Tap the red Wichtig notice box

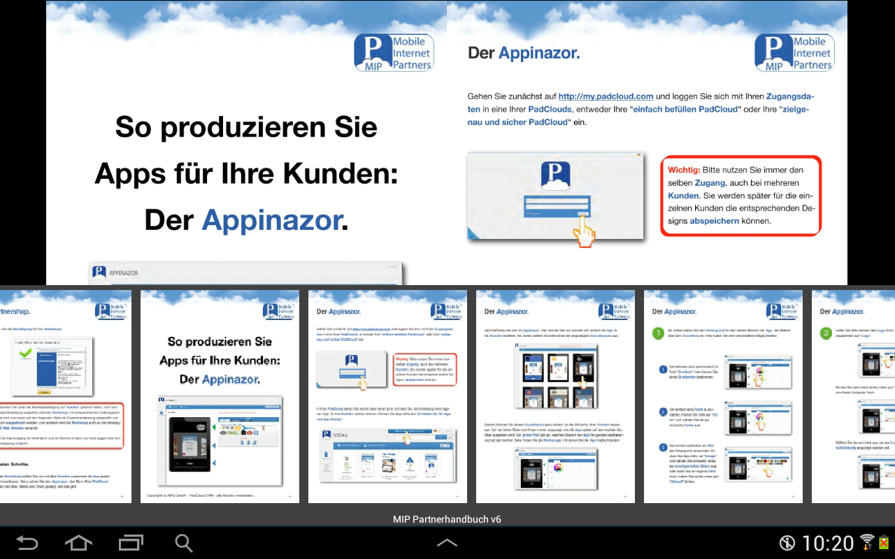[x=740, y=196]
